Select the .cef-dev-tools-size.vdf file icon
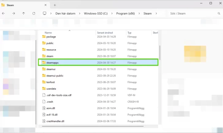 44,95
